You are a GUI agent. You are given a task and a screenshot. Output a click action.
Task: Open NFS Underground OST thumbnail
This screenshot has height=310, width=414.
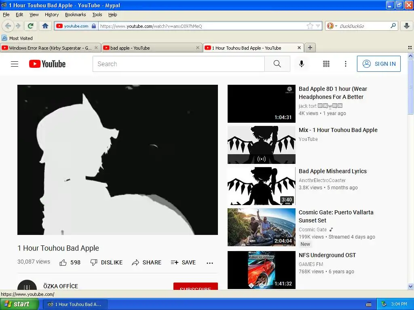(262, 270)
